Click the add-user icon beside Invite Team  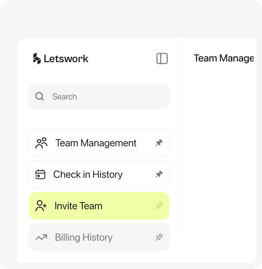41,206
